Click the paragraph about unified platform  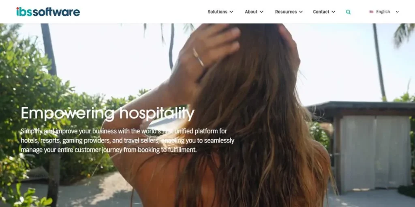pyautogui.click(x=128, y=140)
